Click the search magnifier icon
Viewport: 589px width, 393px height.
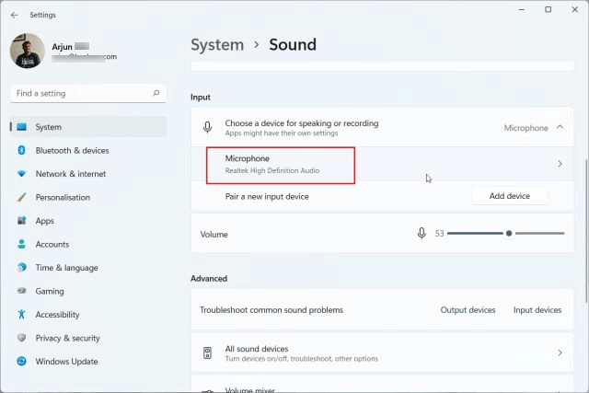pos(156,93)
